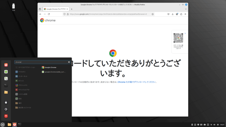Click the padlock site info icon in address bar

[x=68, y=14]
